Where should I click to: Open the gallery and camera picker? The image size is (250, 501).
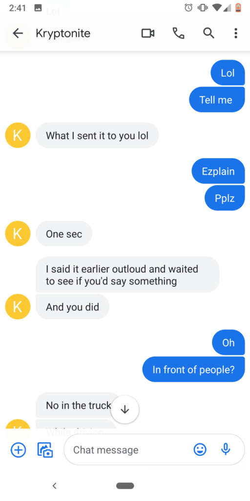click(x=45, y=450)
